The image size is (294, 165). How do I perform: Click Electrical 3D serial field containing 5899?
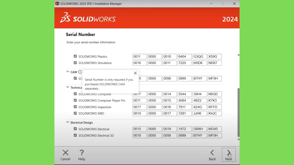tap(185, 135)
